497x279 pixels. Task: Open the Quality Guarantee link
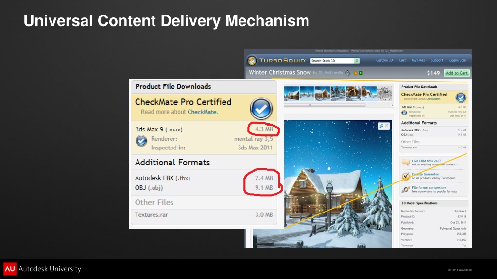click(426, 174)
